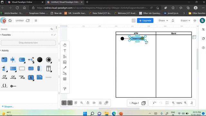Insert a Table from toolbar

coord(65,79)
